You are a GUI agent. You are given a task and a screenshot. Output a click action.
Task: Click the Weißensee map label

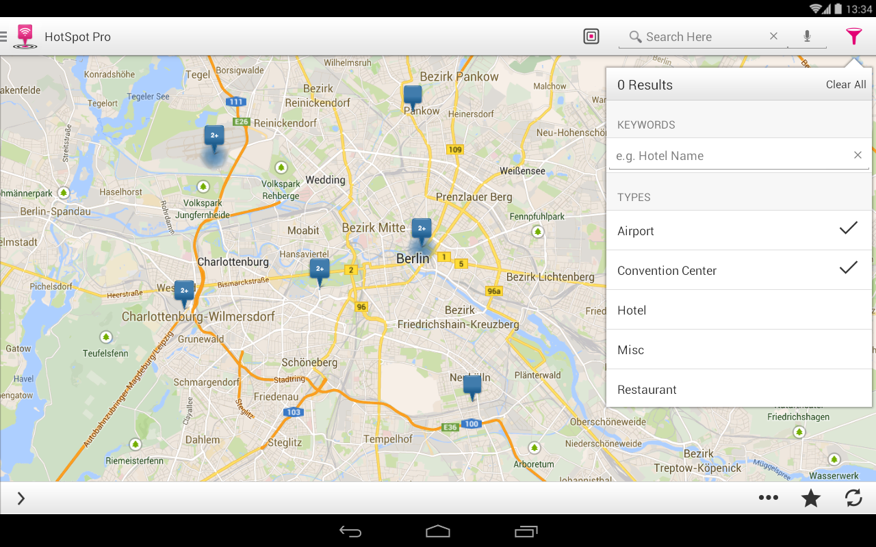click(x=522, y=171)
